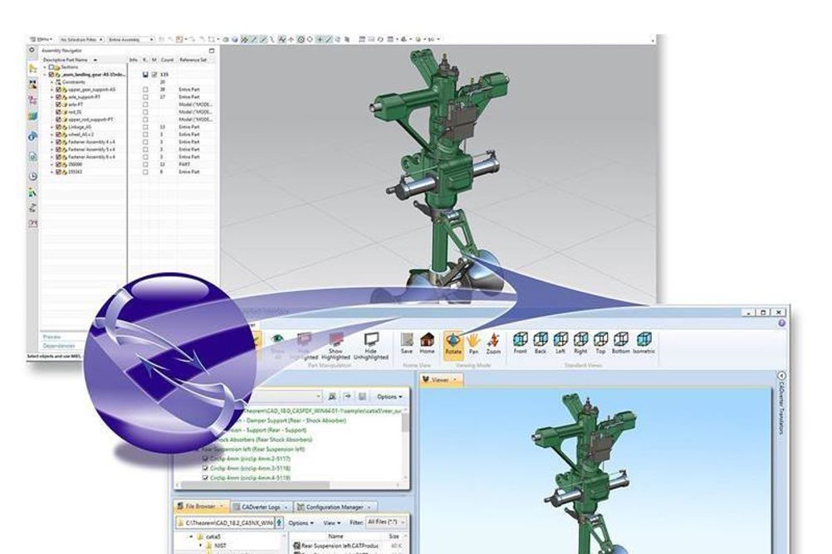Open the CADverter Logs tab
This screenshot has height=554, width=832.
point(260,507)
